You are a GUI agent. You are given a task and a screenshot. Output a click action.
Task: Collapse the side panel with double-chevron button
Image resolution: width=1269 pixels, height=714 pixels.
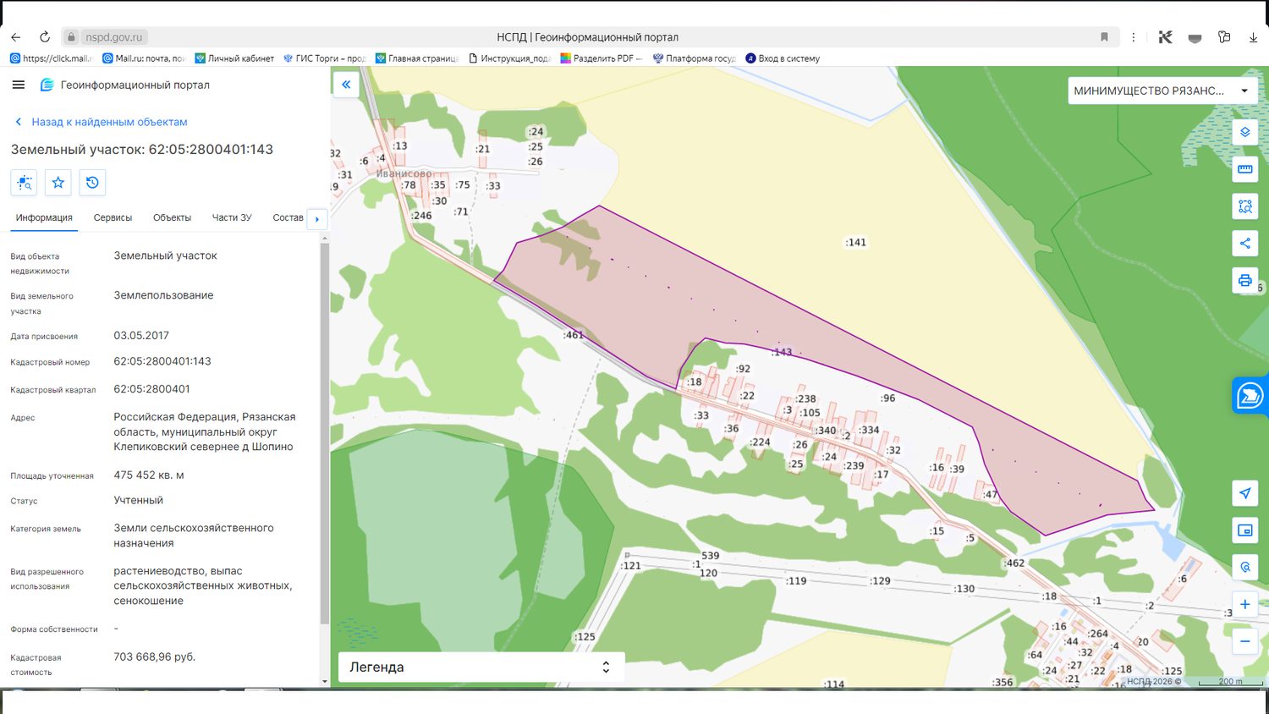click(346, 85)
